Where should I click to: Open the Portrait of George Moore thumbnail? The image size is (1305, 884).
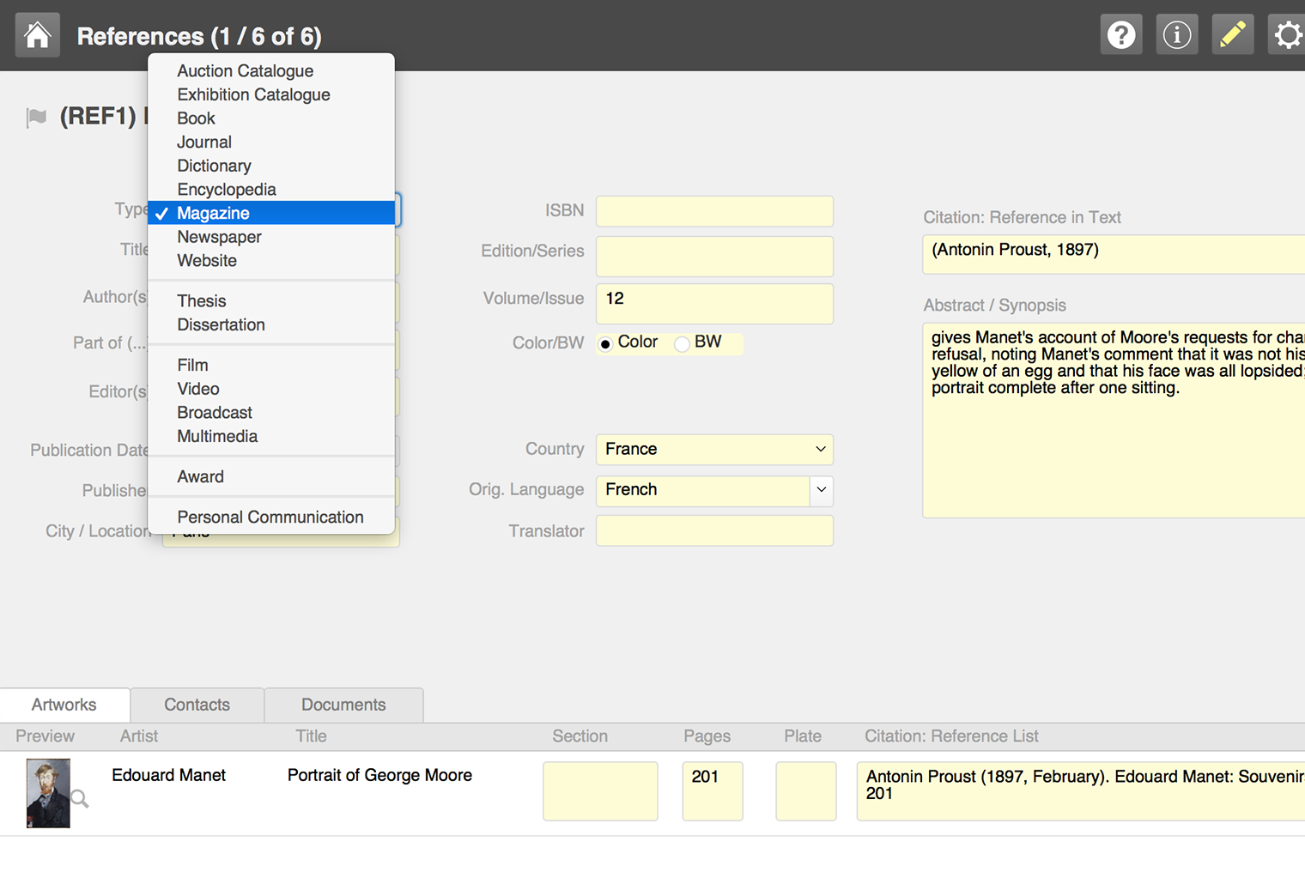[x=48, y=793]
